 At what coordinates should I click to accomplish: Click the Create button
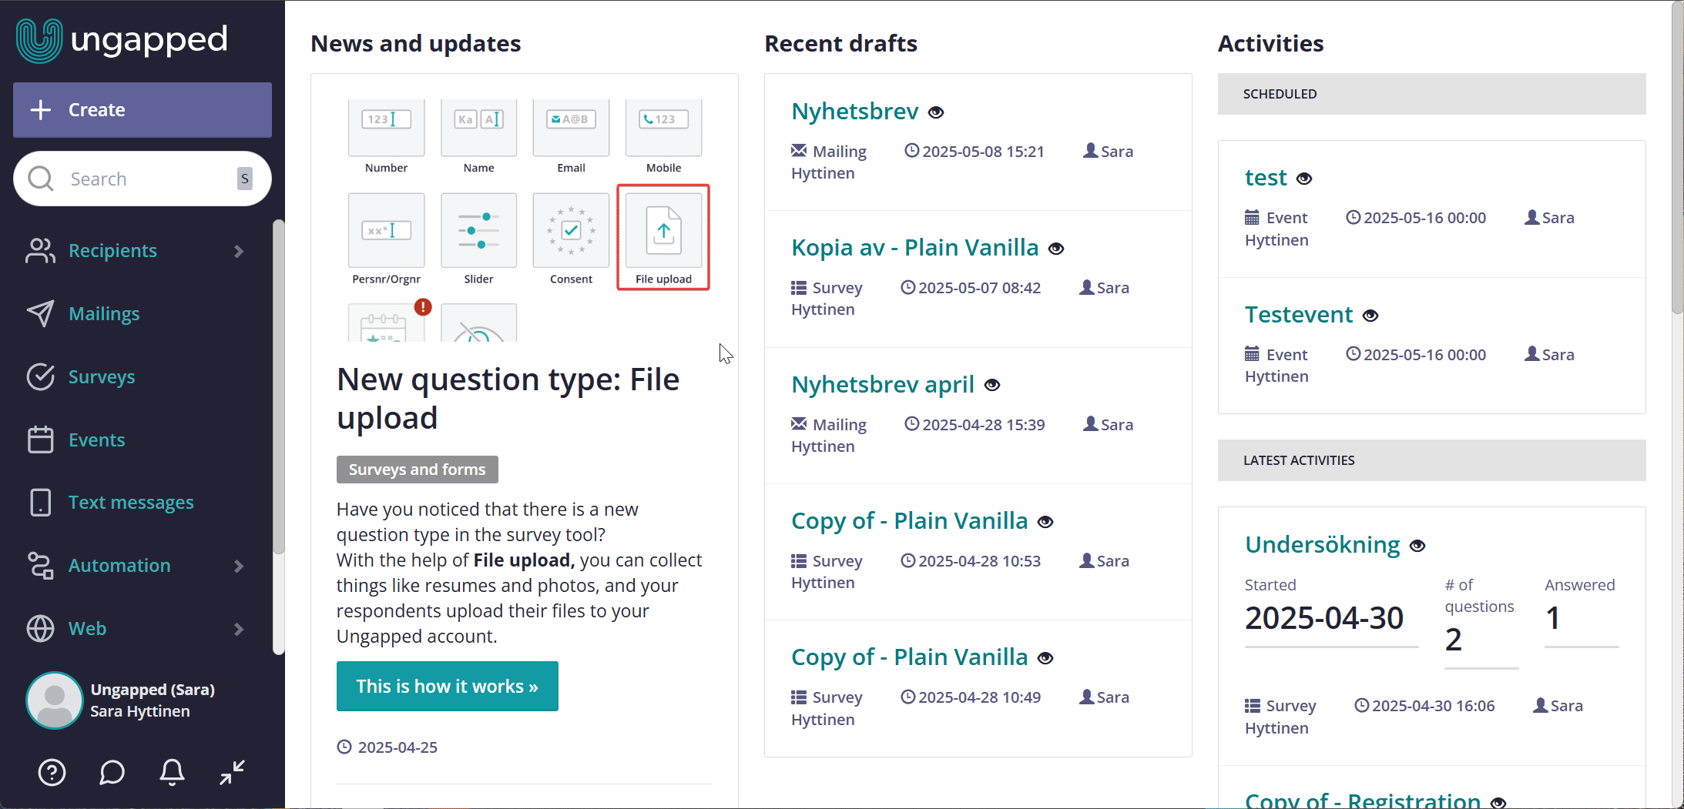[143, 110]
